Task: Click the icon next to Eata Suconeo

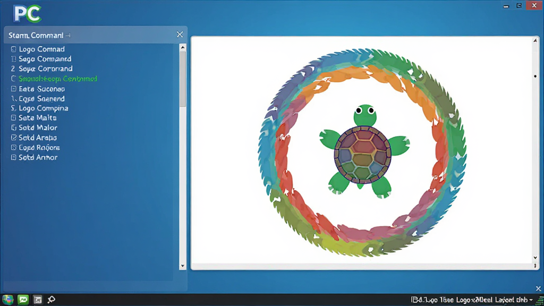Action: 13,89
